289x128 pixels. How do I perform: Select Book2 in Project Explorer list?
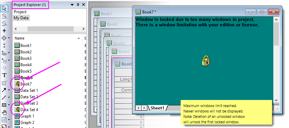tap(26, 52)
